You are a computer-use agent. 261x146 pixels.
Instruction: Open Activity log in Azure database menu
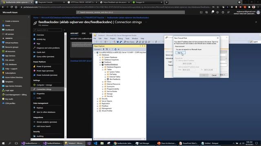click(x=41, y=39)
